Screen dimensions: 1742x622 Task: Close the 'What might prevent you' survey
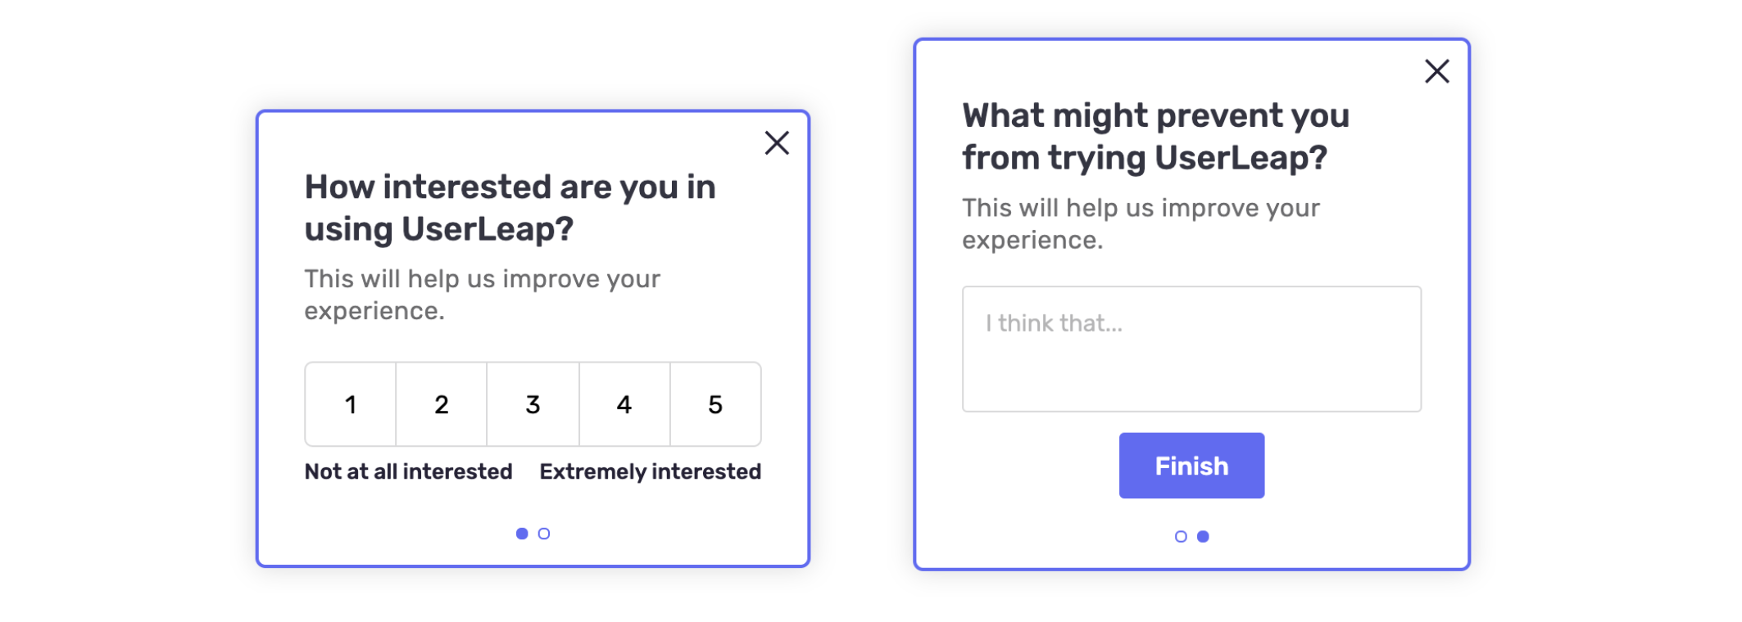point(1437,71)
